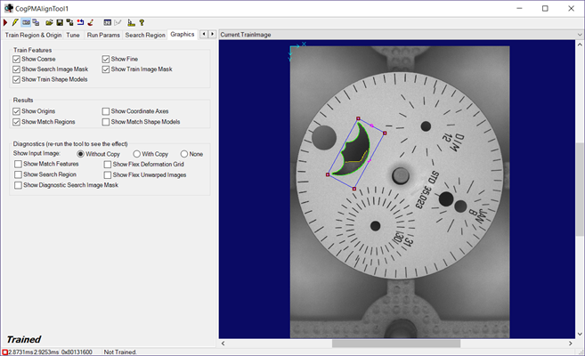Switch to the Search Region tab
The height and width of the screenshot is (356, 585).
click(144, 34)
